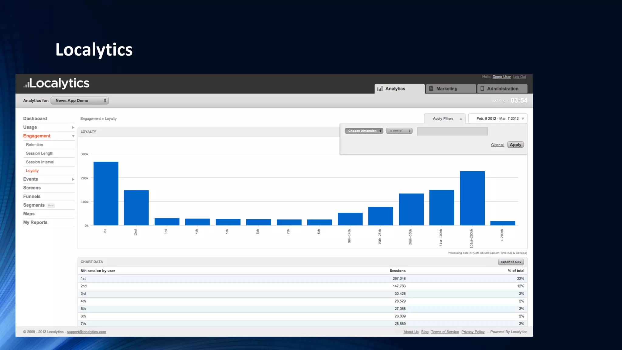Open the Choose Dimension dropdown
Screen dimensions: 622x350
364,131
